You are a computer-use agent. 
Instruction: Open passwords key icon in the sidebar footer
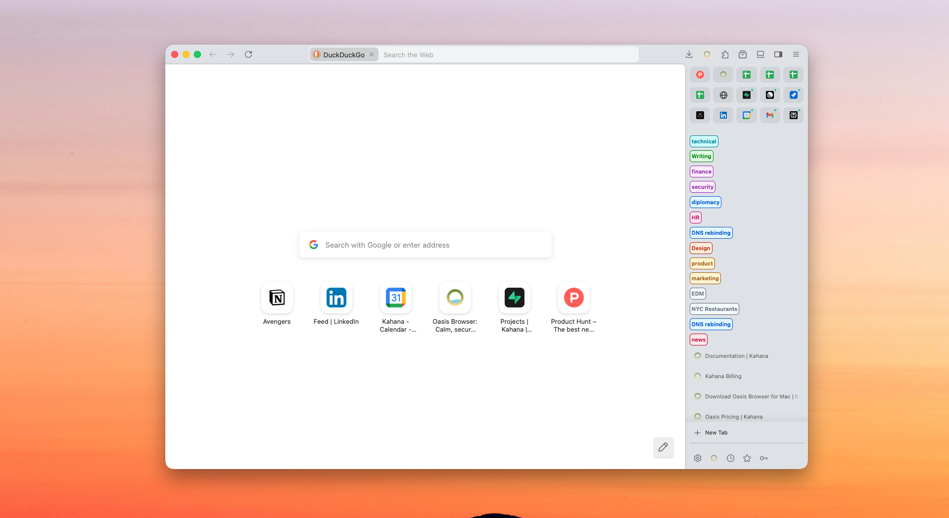tap(764, 458)
